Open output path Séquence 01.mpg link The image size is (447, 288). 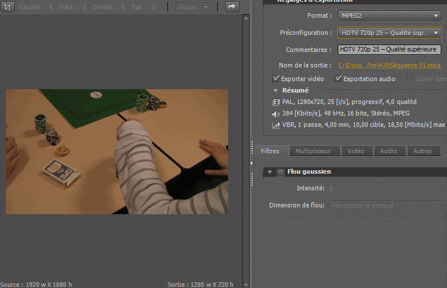(x=390, y=65)
